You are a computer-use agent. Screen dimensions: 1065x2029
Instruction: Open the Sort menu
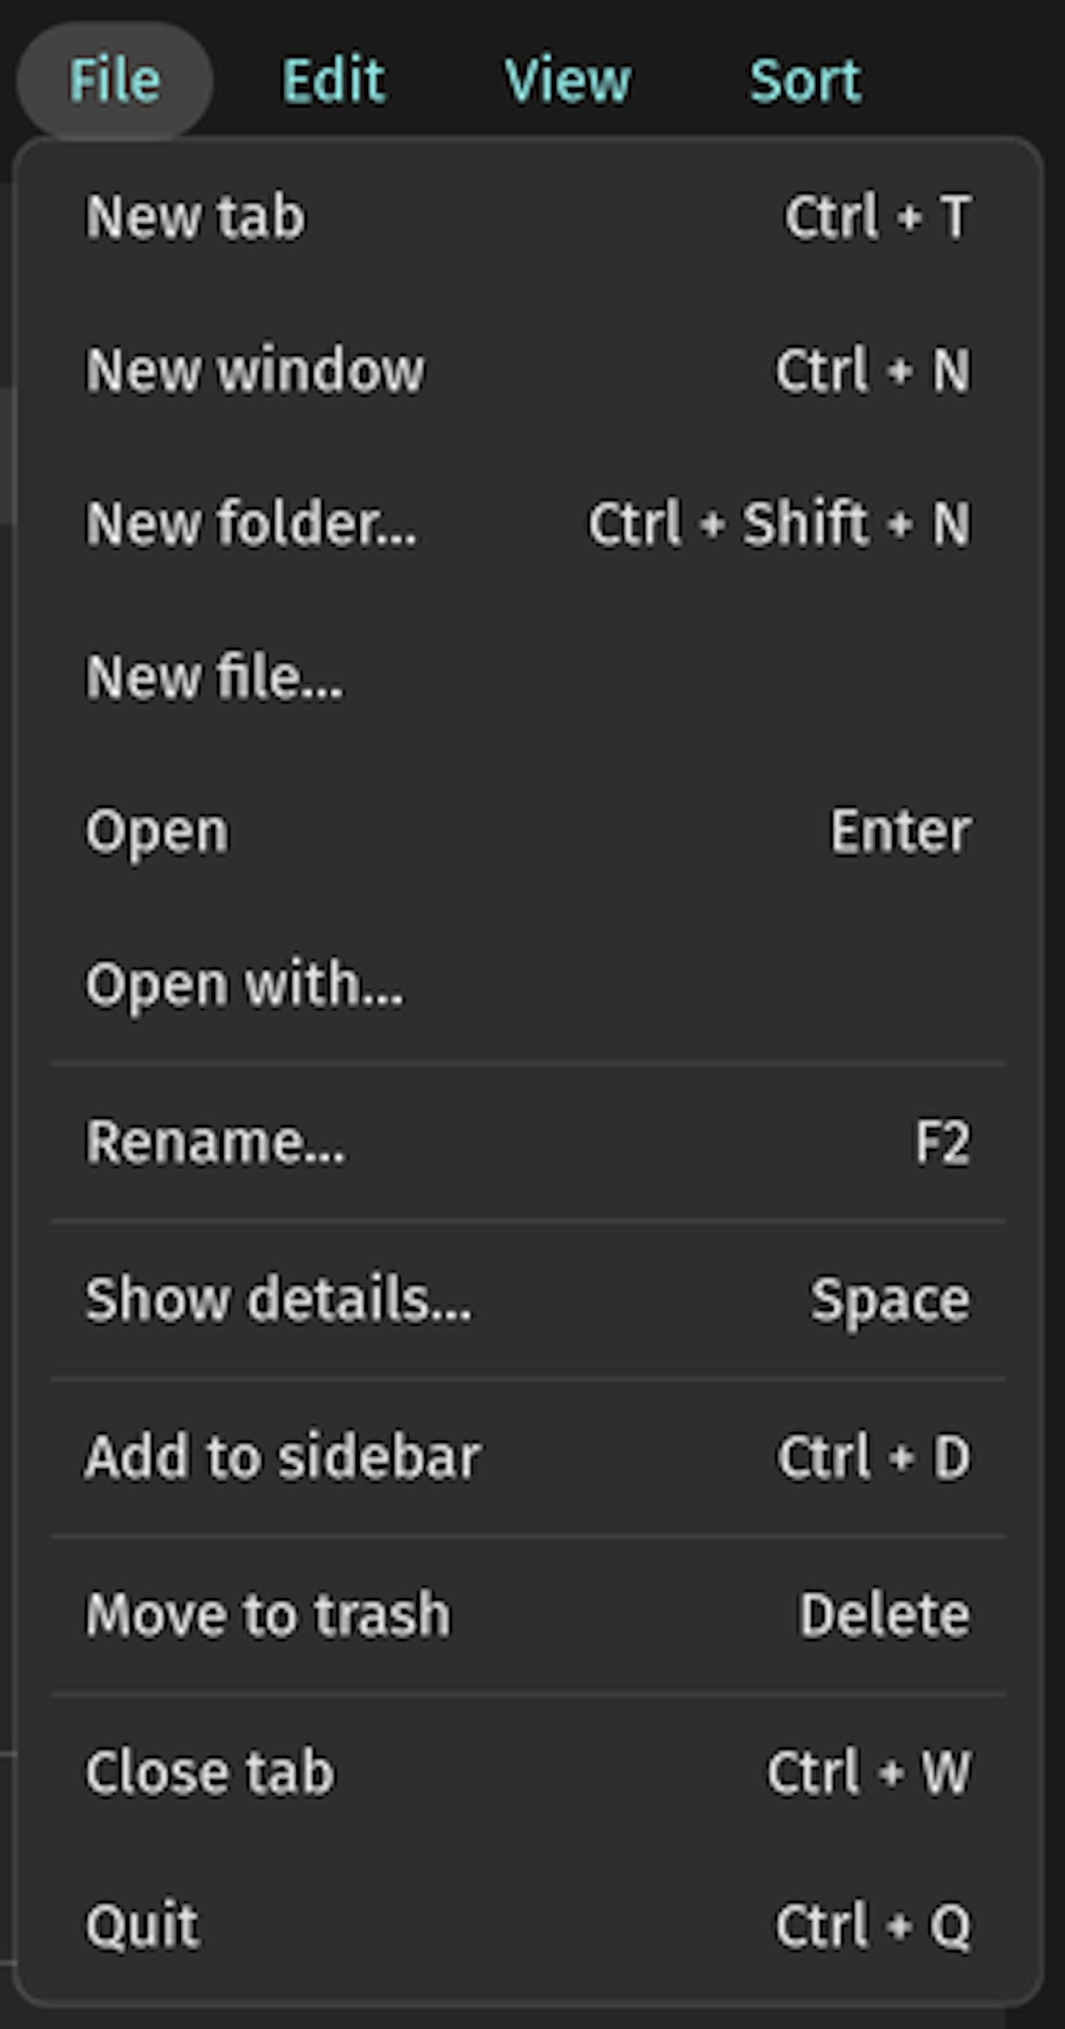(x=804, y=79)
